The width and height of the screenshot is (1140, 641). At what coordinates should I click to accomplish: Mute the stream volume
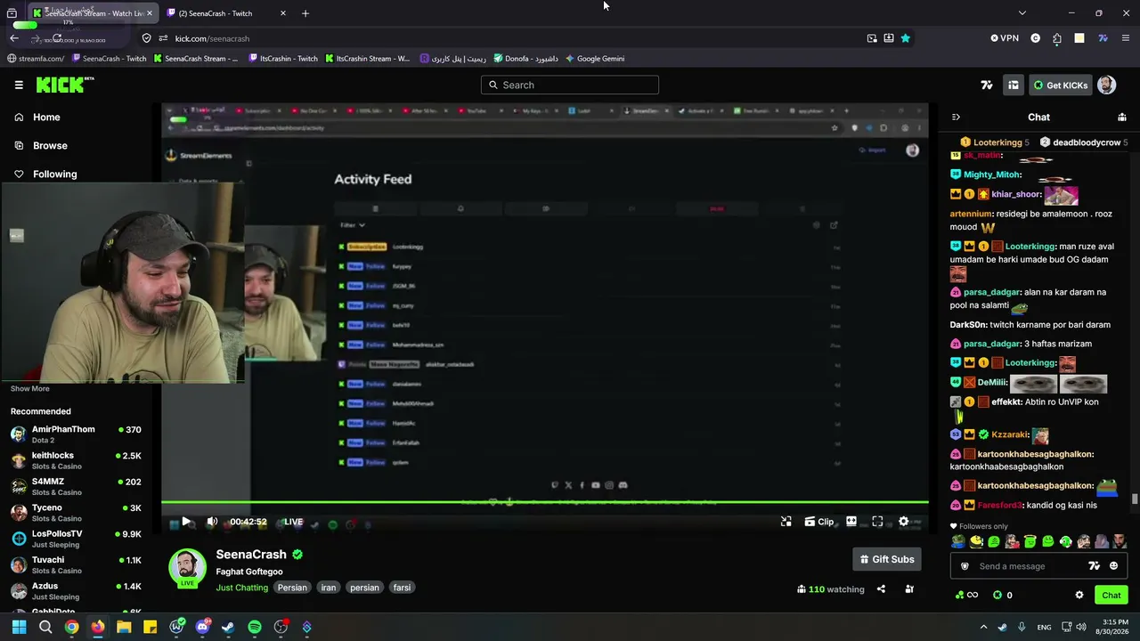pyautogui.click(x=212, y=522)
